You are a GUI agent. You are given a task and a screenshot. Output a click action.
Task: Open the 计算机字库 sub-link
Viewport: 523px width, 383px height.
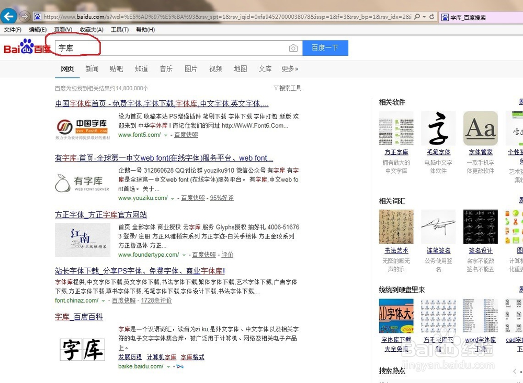coord(162,357)
